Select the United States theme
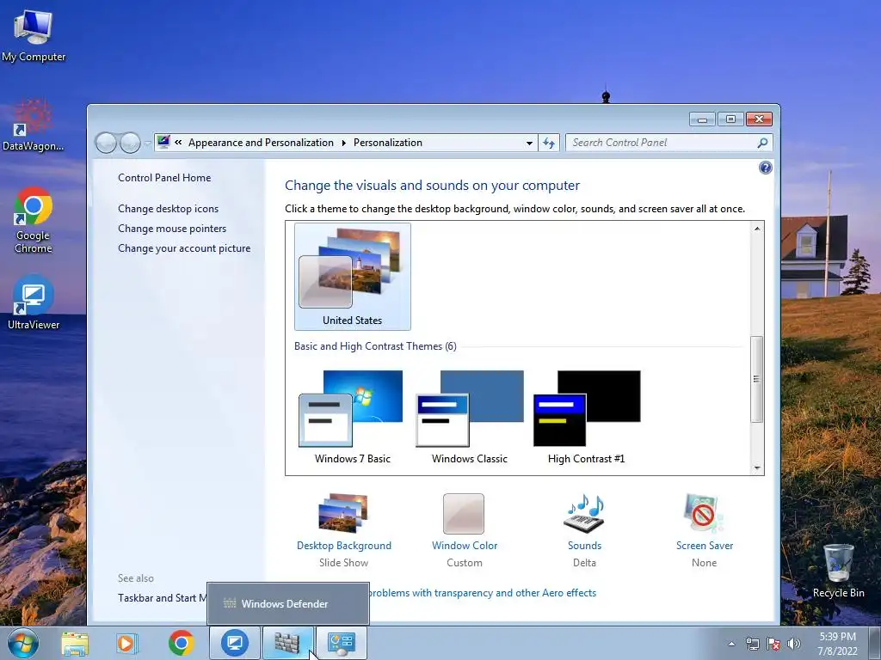Image resolution: width=881 pixels, height=660 pixels. pyautogui.click(x=352, y=276)
